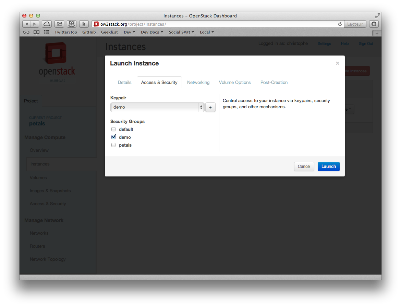Expand the Local bookmarks folder
The width and height of the screenshot is (401, 307).
(207, 32)
